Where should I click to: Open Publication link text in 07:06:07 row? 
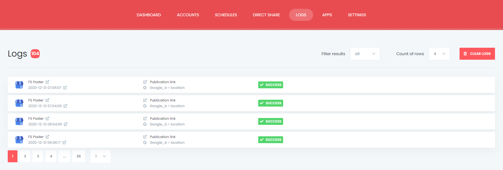(x=163, y=82)
